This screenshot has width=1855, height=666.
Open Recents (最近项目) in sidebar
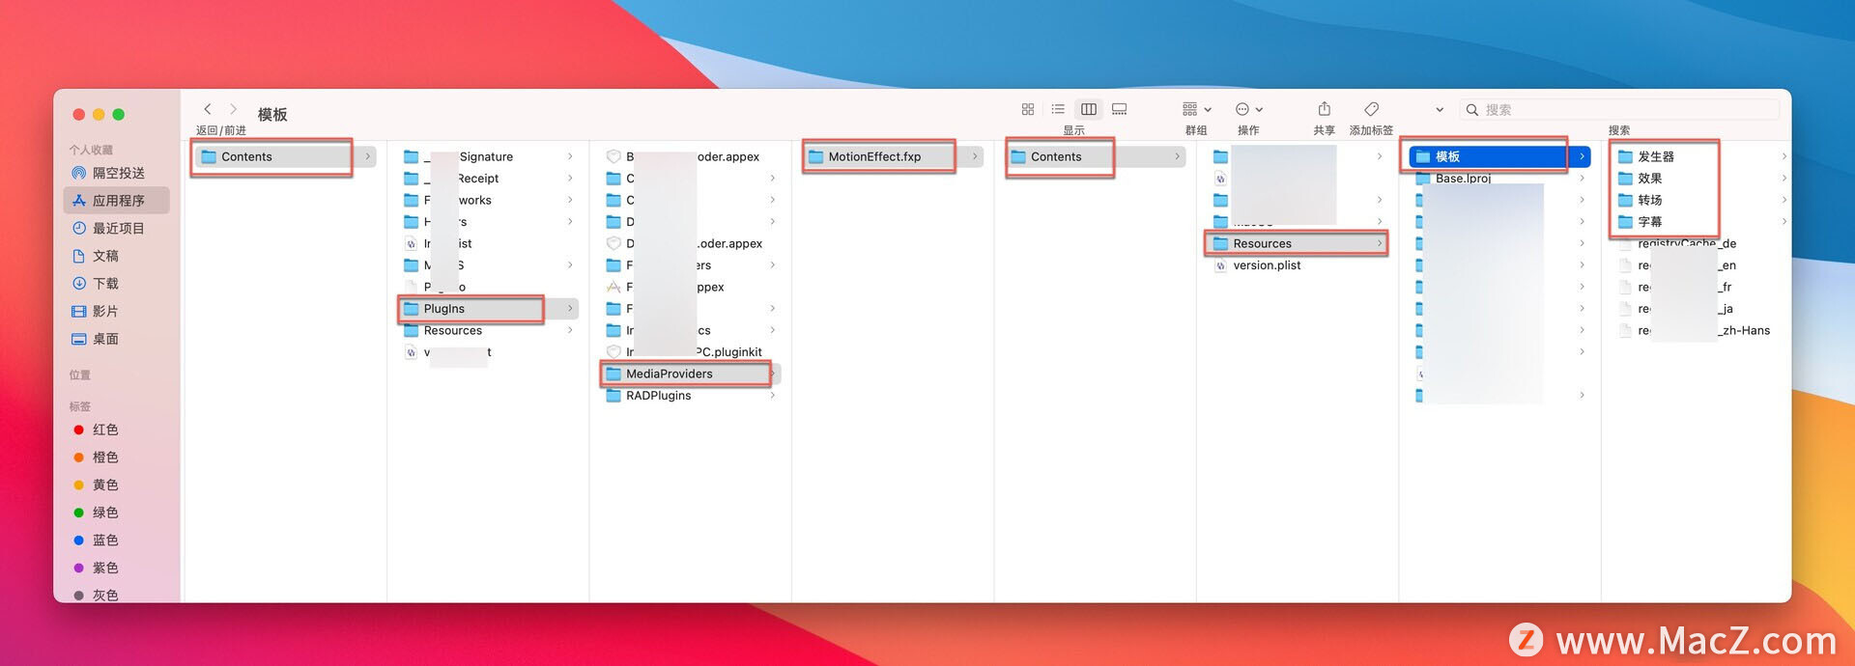pos(118,229)
